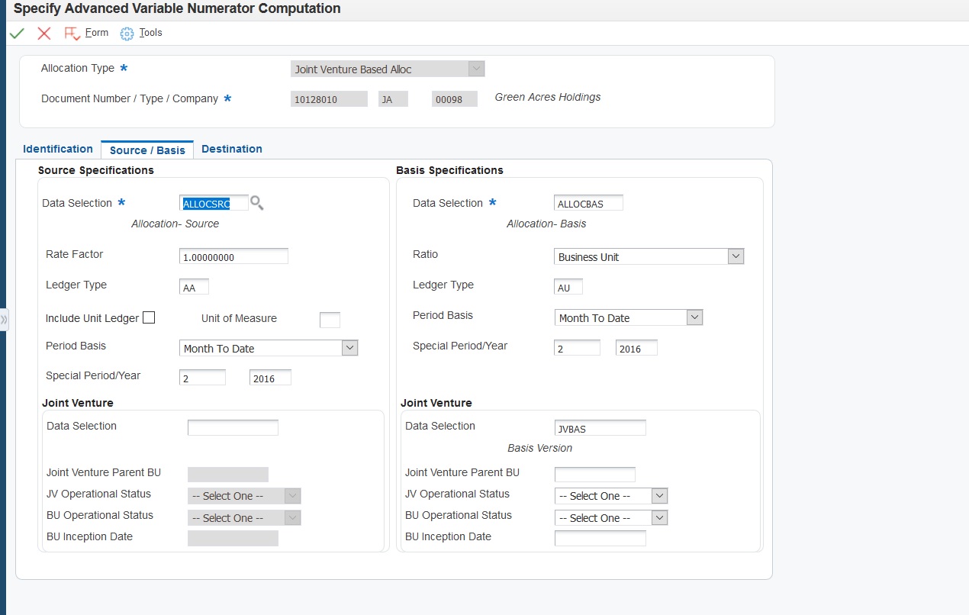
Task: Open the Tools gear icon
Action: pyautogui.click(x=127, y=34)
